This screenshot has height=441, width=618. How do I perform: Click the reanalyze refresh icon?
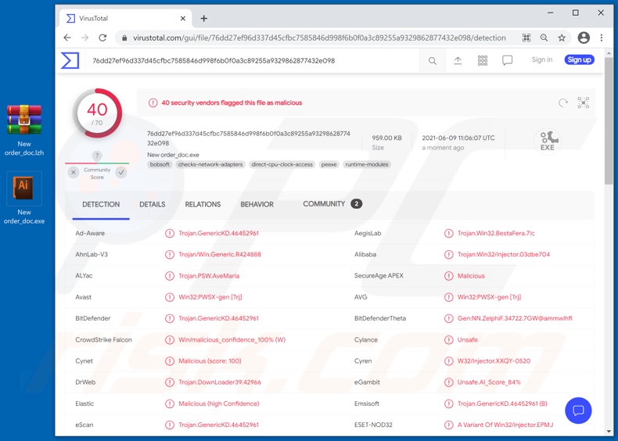563,103
